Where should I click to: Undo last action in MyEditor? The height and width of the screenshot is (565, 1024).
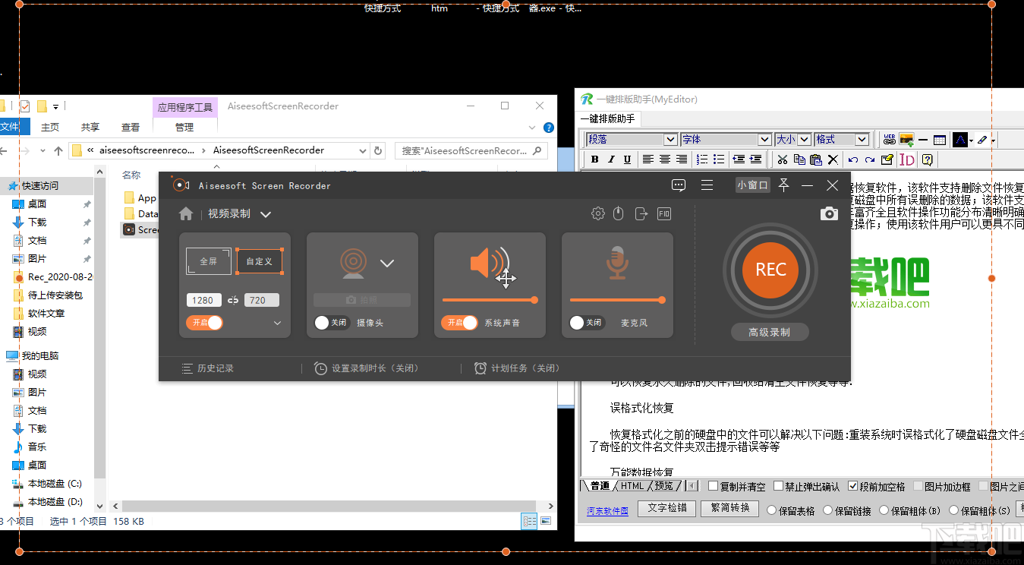[x=853, y=159]
